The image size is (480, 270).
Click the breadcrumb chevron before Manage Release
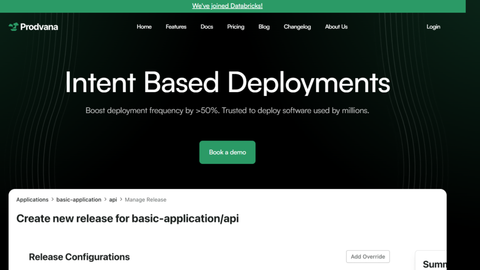(121, 200)
